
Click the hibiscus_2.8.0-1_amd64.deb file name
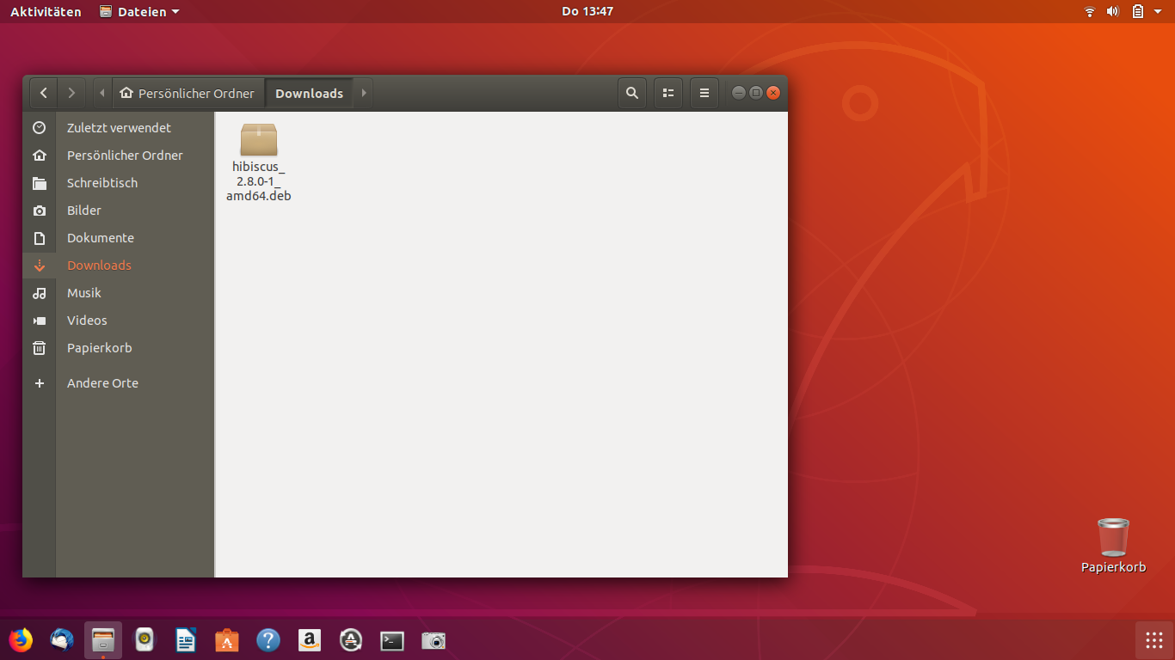click(x=259, y=181)
